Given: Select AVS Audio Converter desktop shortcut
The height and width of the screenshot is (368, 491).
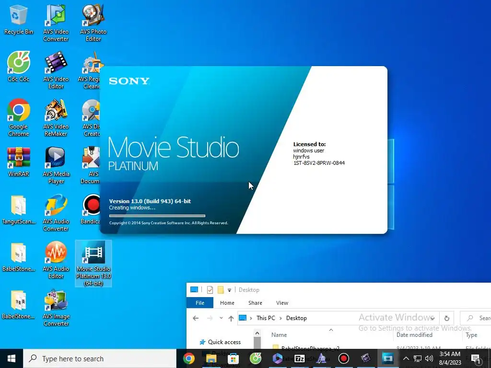Looking at the screenshot, I should pos(56,213).
